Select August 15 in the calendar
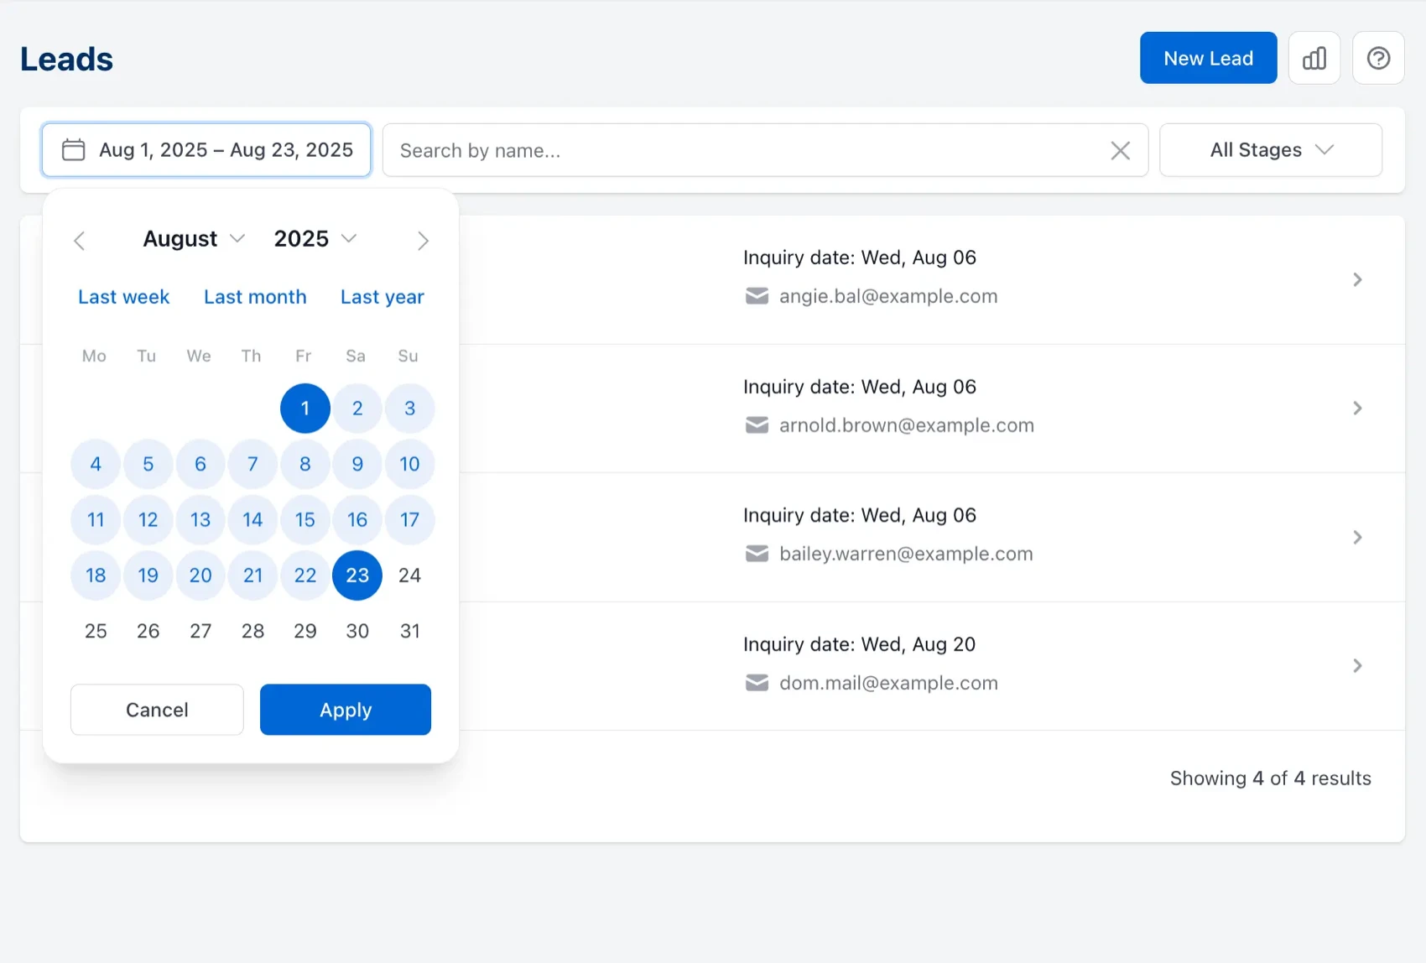The image size is (1426, 963). (304, 519)
